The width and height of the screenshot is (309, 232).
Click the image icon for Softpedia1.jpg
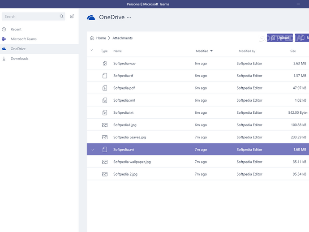tap(105, 125)
